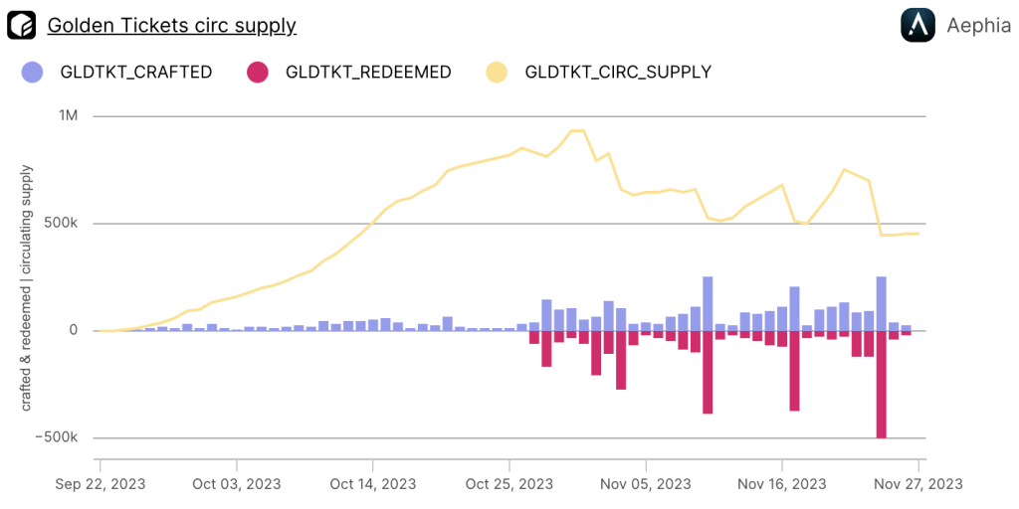Click the Flipside logo icon

[22, 26]
